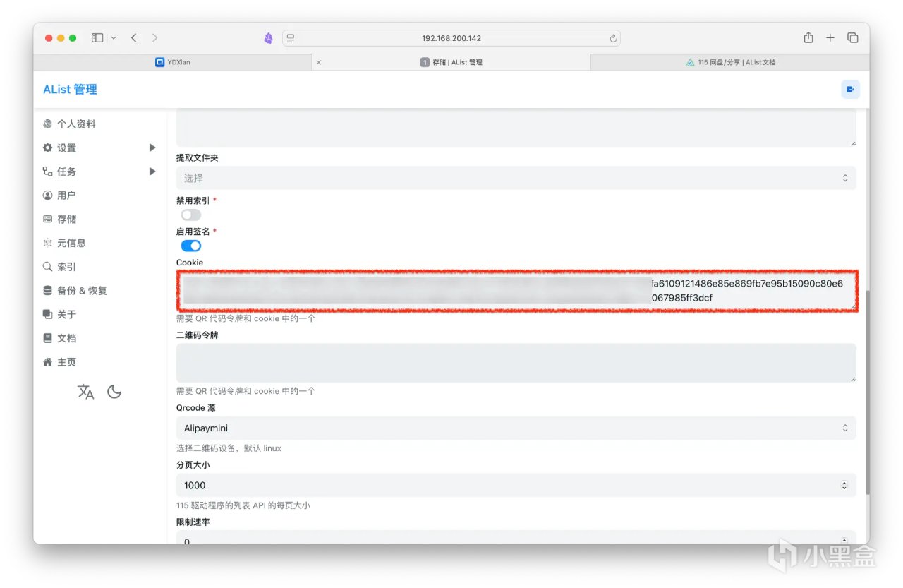The image size is (903, 588).
Task: Open 关于 in the sidebar
Action: pos(66,314)
